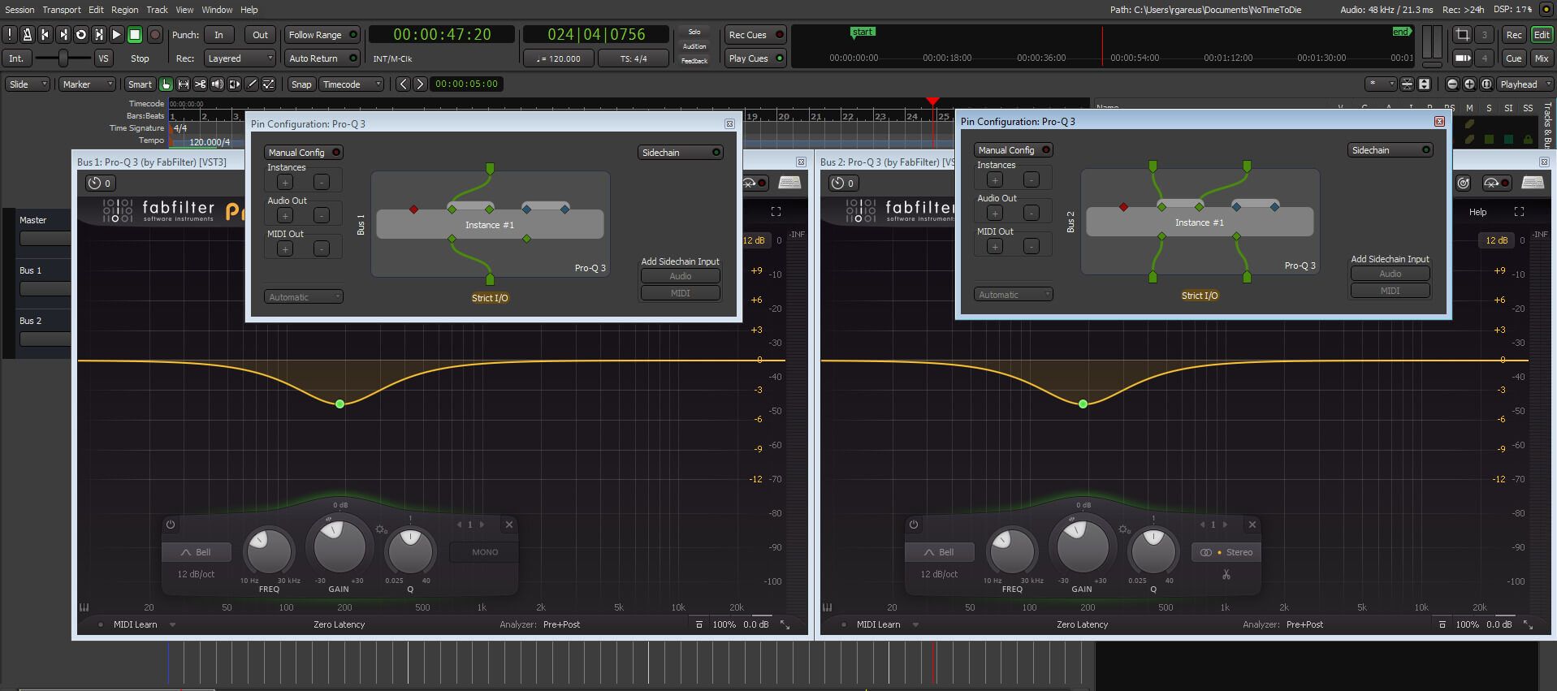Viewport: 1557px width, 691px height.
Task: Toggle Snap on the toolbar
Action: pyautogui.click(x=301, y=84)
